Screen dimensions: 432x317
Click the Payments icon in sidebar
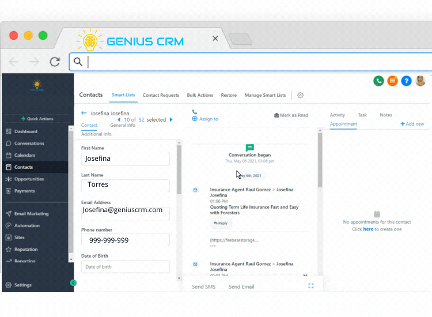point(9,191)
